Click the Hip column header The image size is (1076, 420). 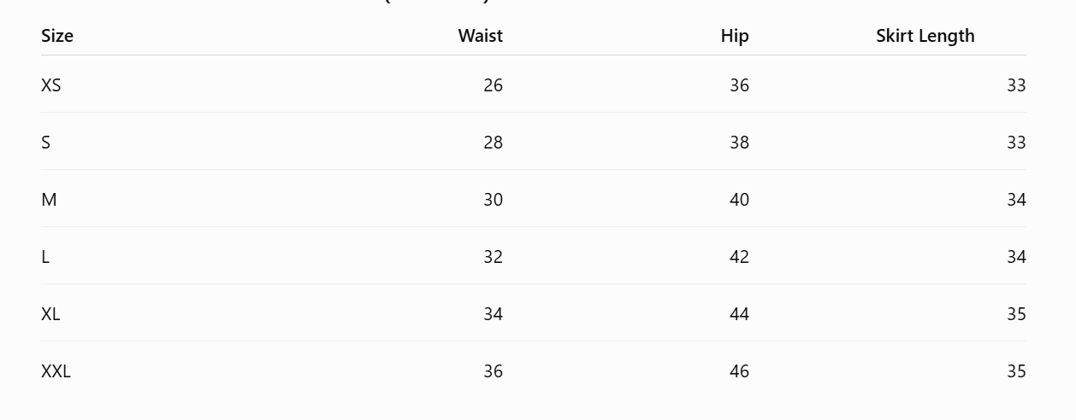point(735,36)
